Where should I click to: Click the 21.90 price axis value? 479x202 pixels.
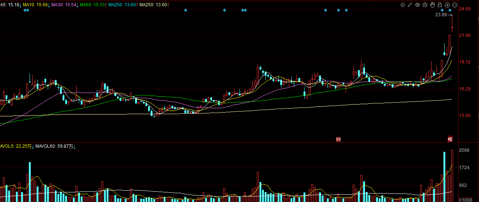click(465, 35)
